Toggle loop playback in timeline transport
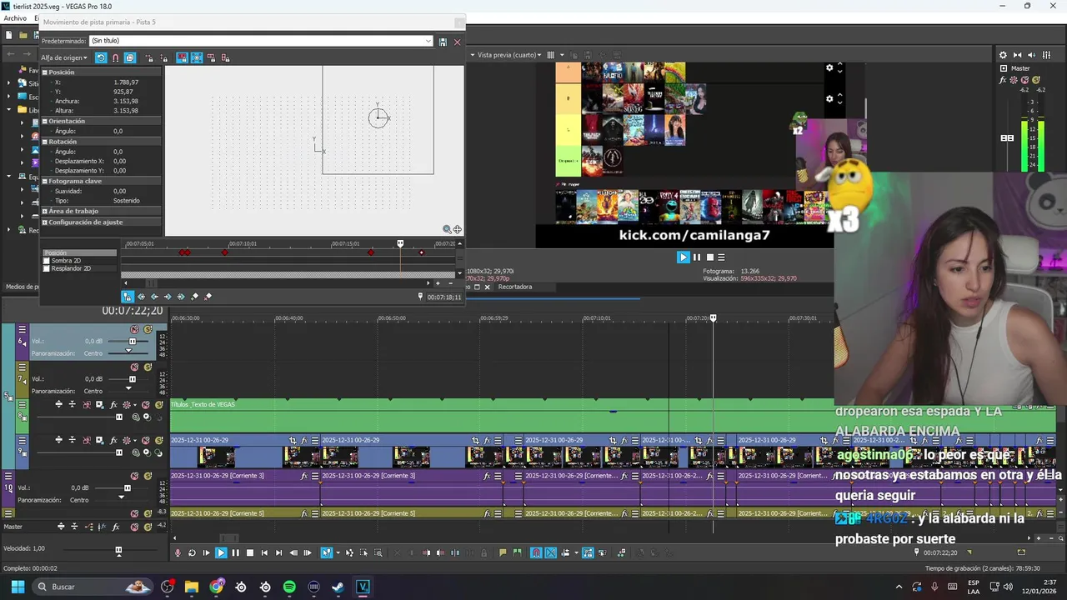The height and width of the screenshot is (600, 1067). (192, 552)
